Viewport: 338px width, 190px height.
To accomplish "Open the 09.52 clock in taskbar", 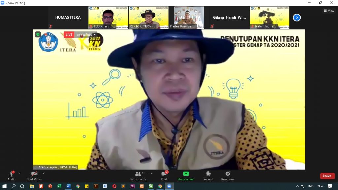I will pyautogui.click(x=320, y=186).
